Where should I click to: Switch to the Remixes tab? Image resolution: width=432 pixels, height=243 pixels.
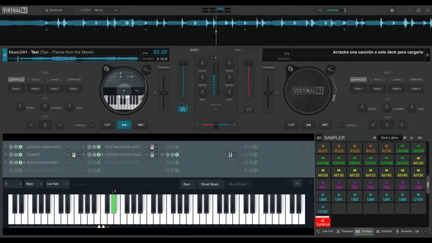345,232
